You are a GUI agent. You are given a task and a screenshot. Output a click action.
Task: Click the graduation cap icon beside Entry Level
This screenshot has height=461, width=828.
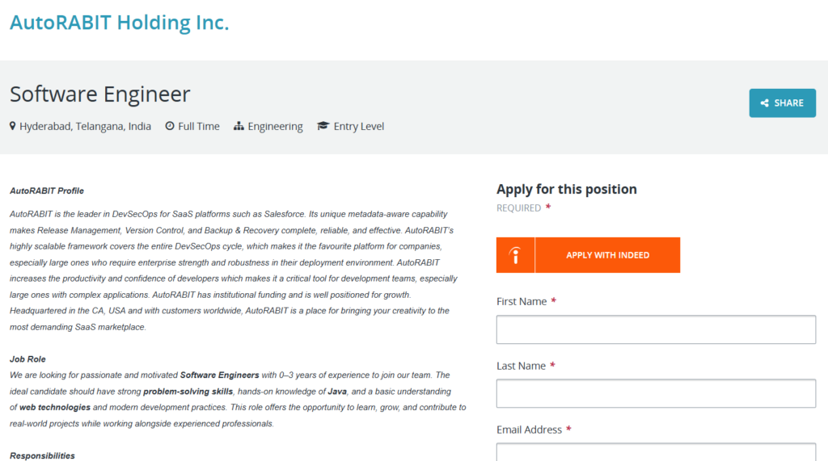coord(323,126)
